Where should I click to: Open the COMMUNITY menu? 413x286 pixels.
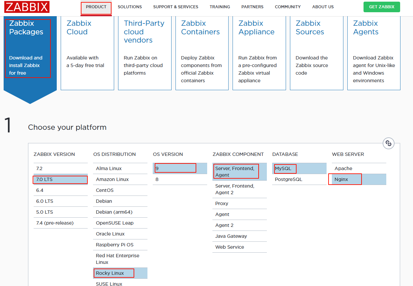click(288, 7)
